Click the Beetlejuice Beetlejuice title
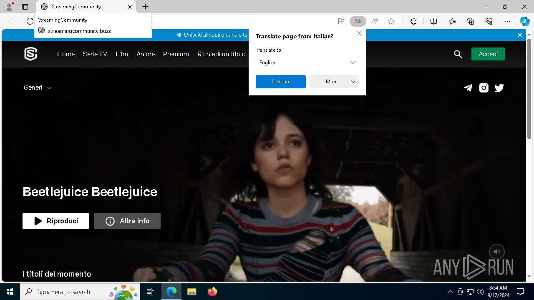This screenshot has height=300, width=534. coord(90,192)
